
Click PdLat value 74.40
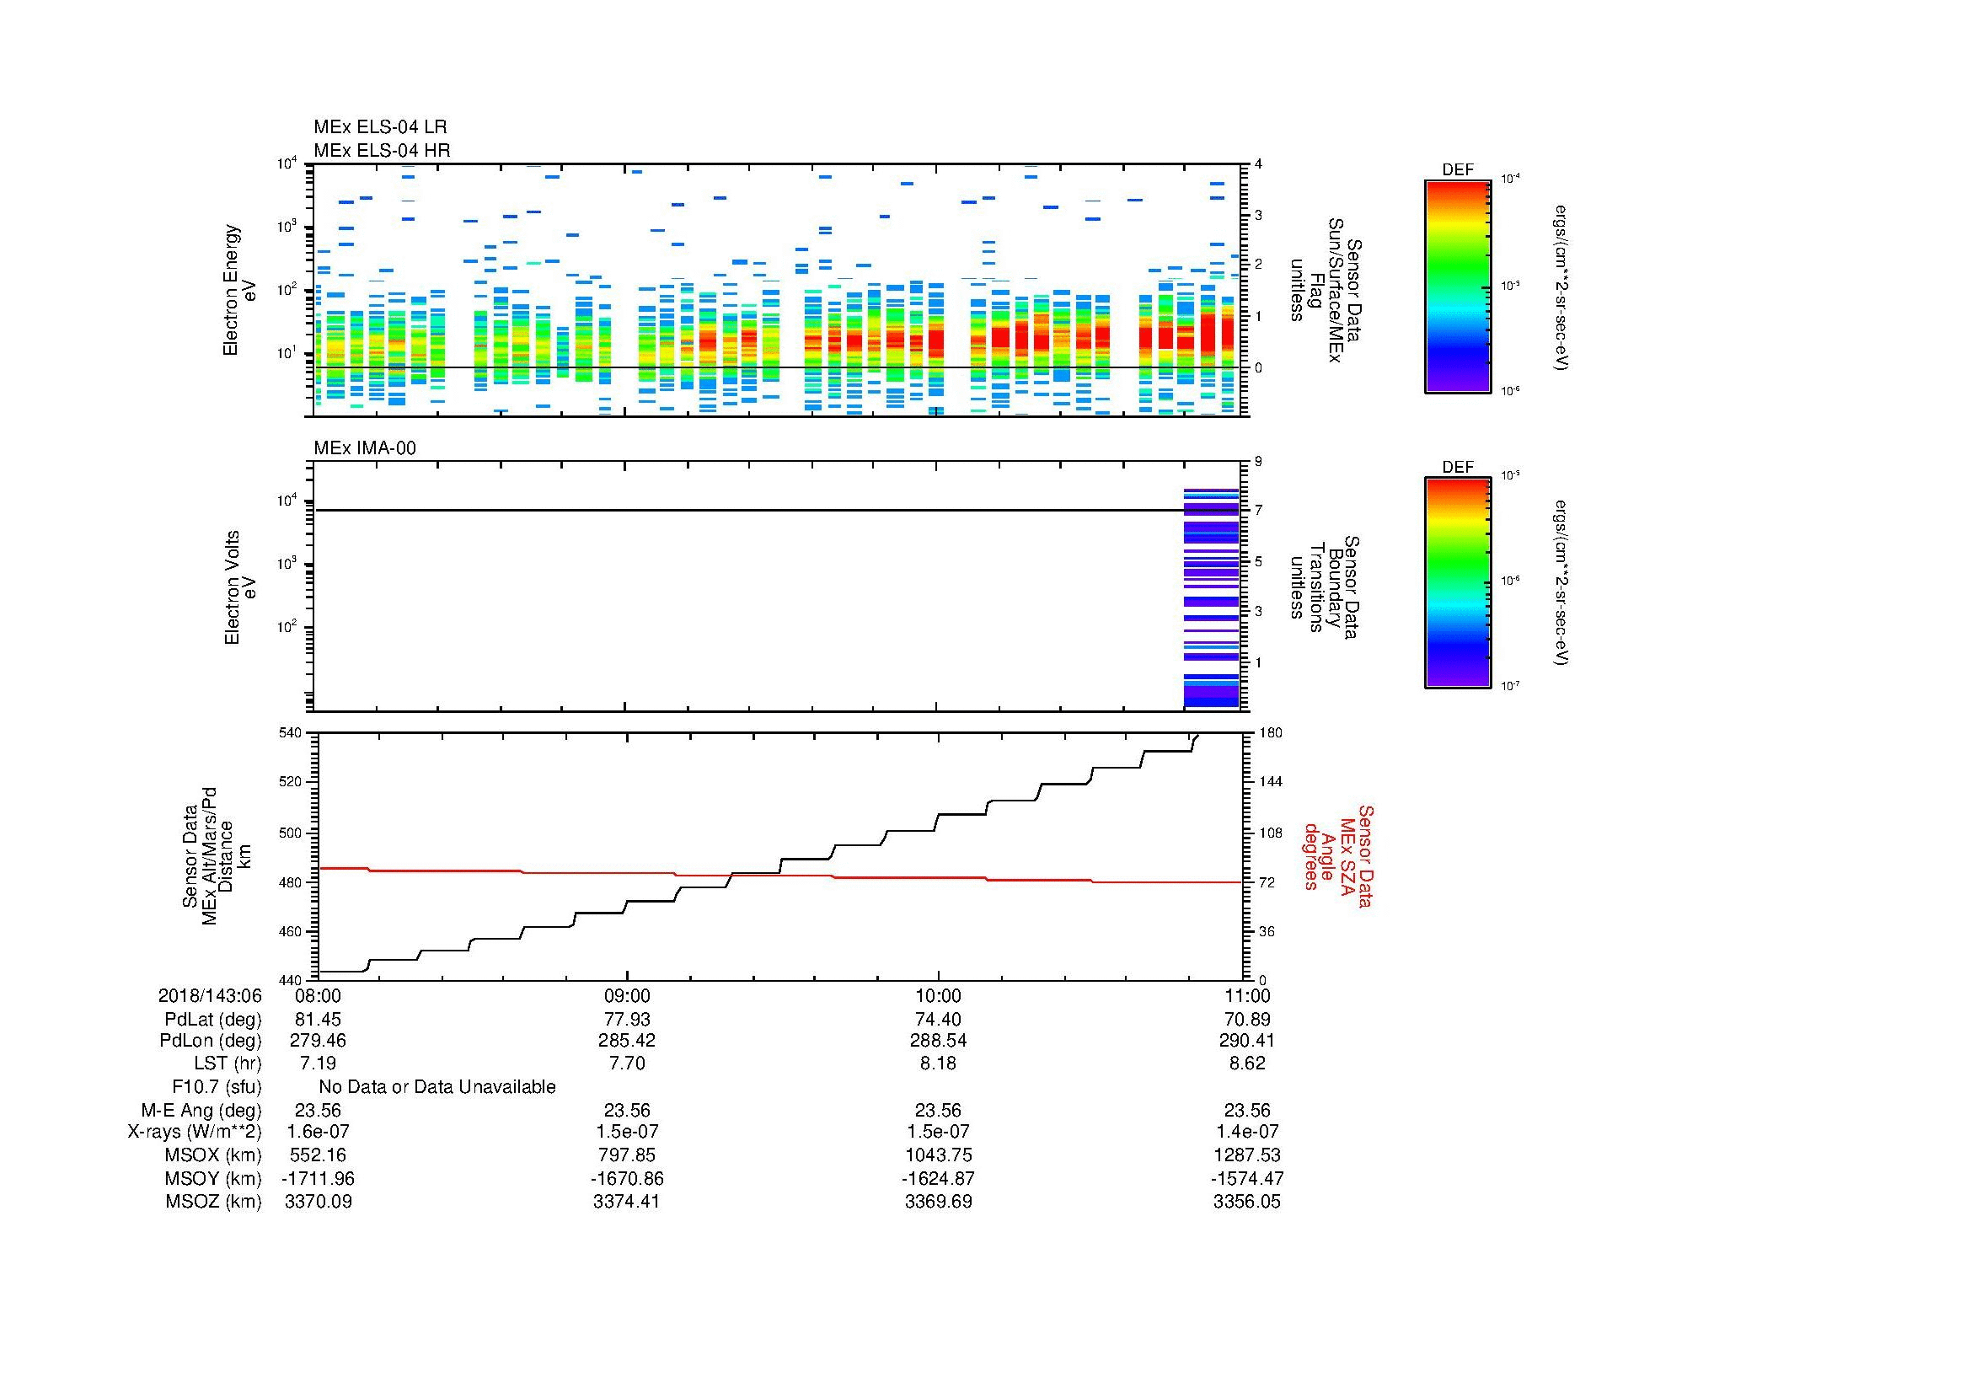point(938,1020)
